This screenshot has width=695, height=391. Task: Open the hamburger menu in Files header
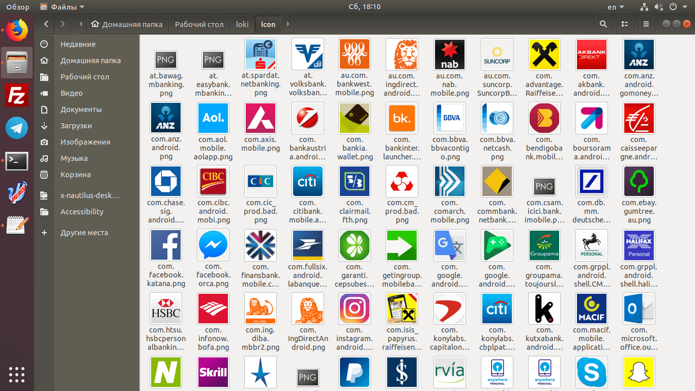click(646, 24)
